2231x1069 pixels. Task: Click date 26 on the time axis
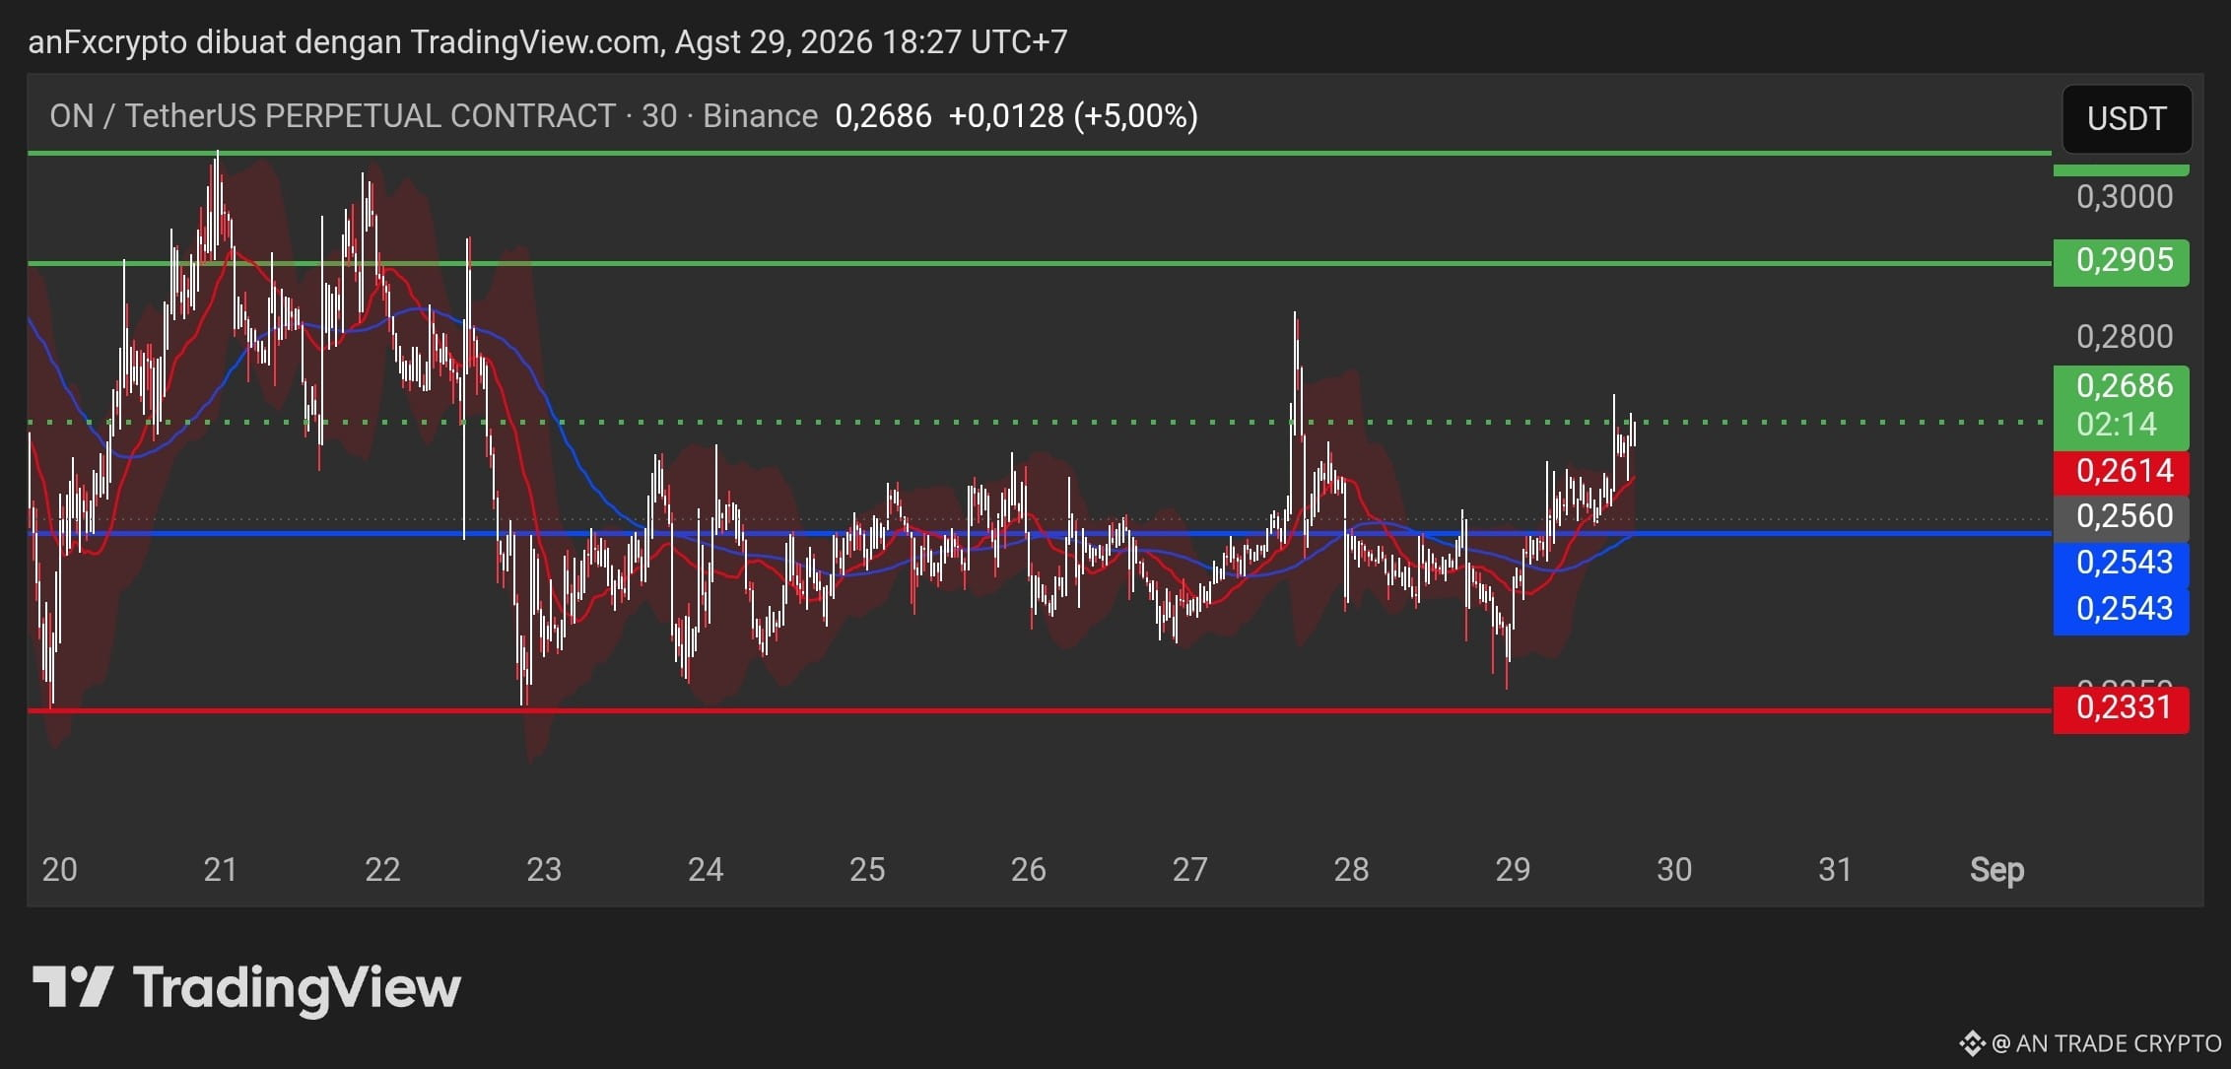(1028, 870)
